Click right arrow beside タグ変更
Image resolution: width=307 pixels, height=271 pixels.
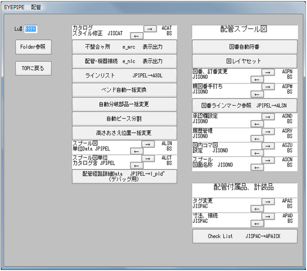pos(269,201)
